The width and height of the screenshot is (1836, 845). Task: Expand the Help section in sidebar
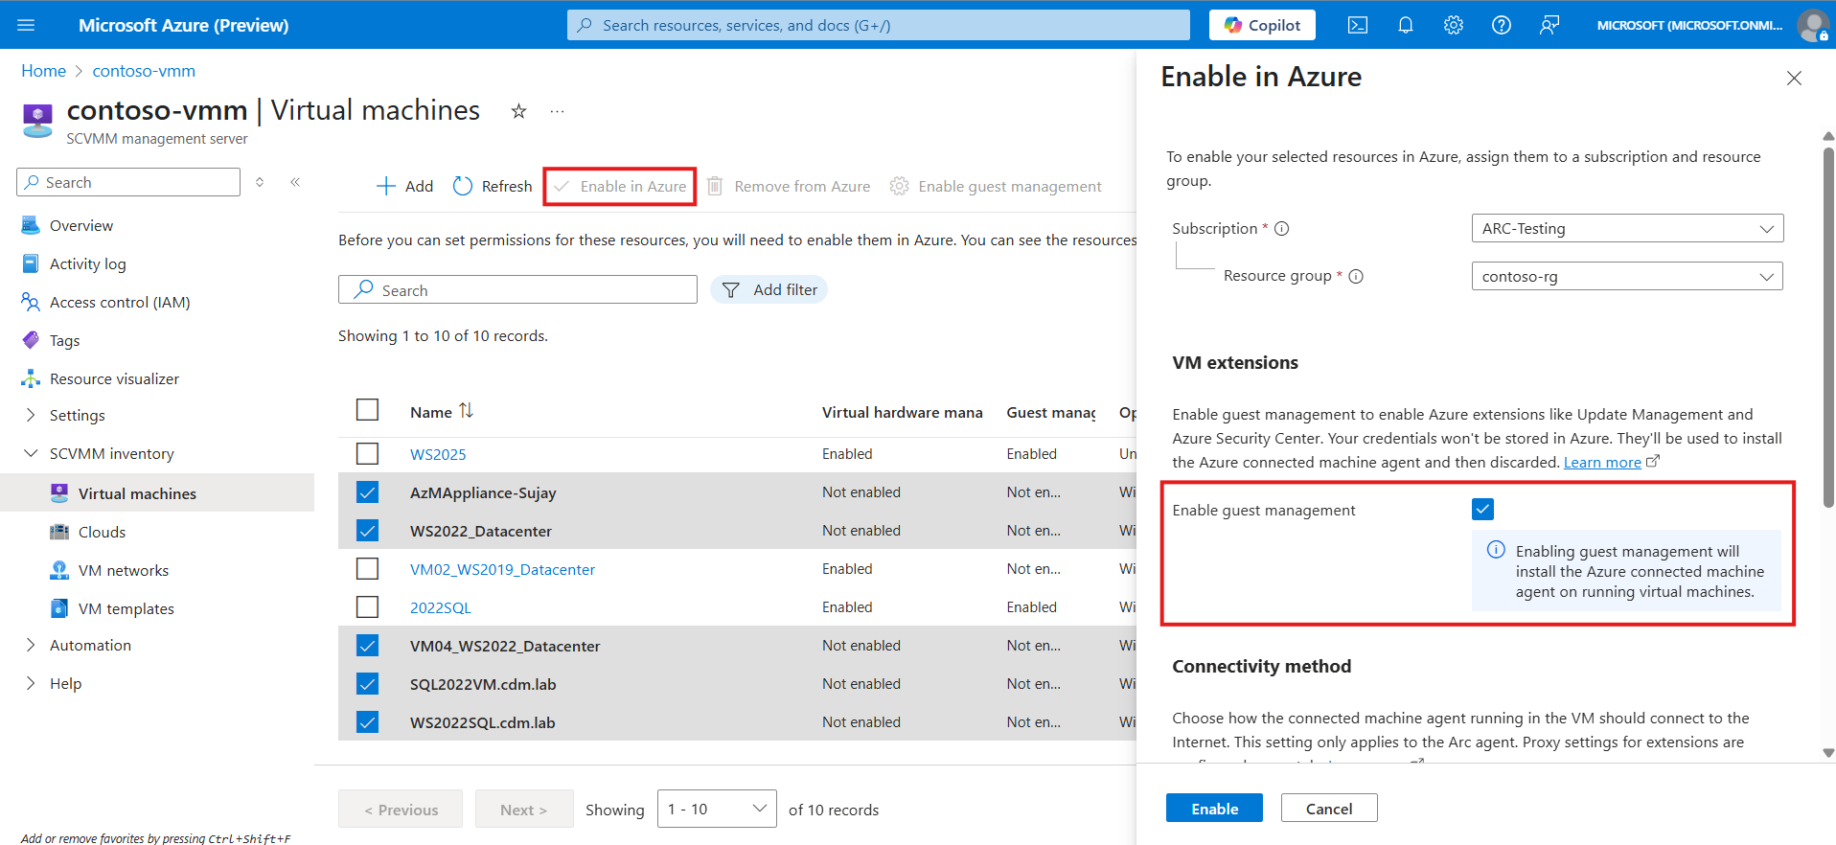[31, 683]
